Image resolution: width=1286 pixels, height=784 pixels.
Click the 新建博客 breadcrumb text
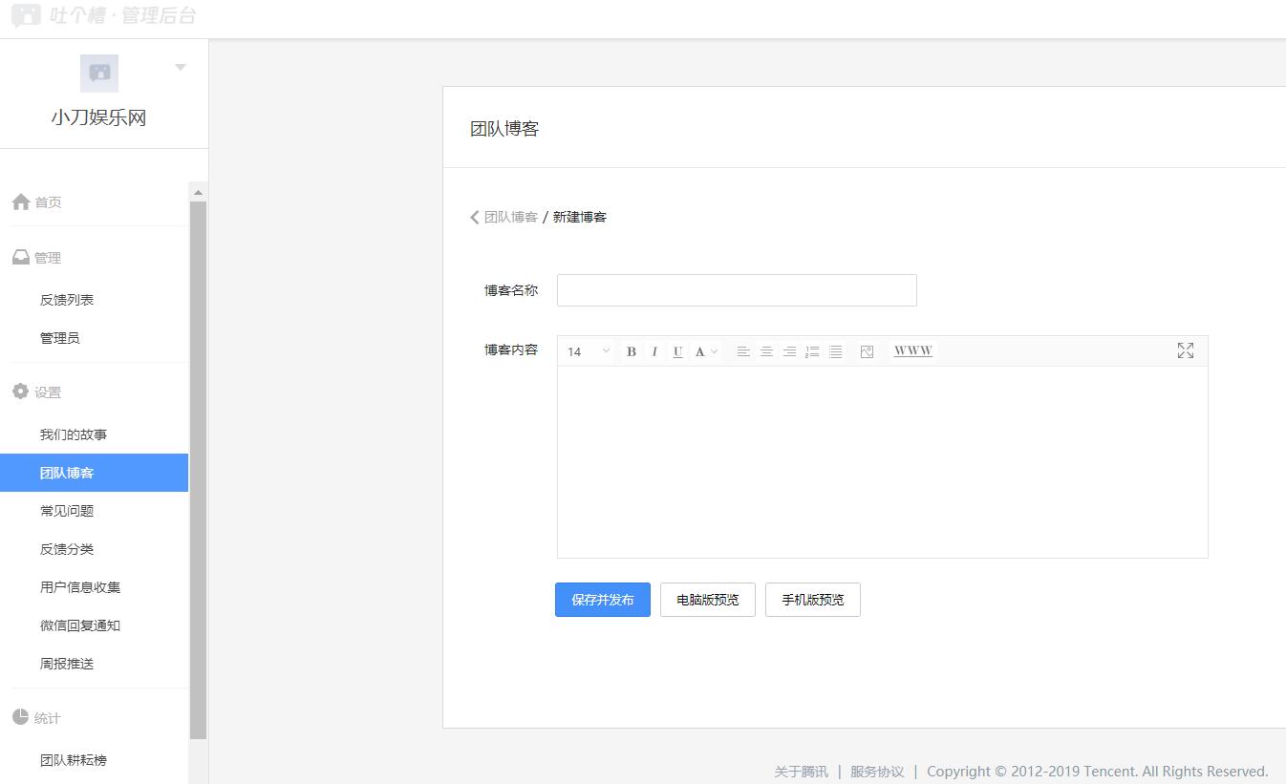point(580,217)
